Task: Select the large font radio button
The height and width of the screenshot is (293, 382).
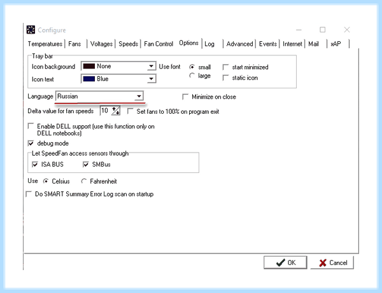Action: click(192, 76)
